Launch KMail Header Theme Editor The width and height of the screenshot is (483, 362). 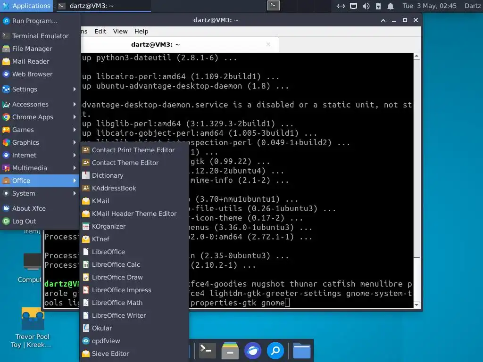point(133,214)
